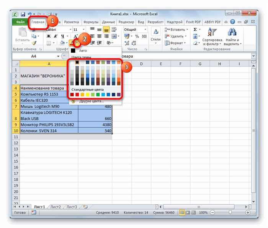Image resolution: width=268 pixels, height=228 pixels.
Task: Open the blue Help question mark
Action: [x=232, y=22]
